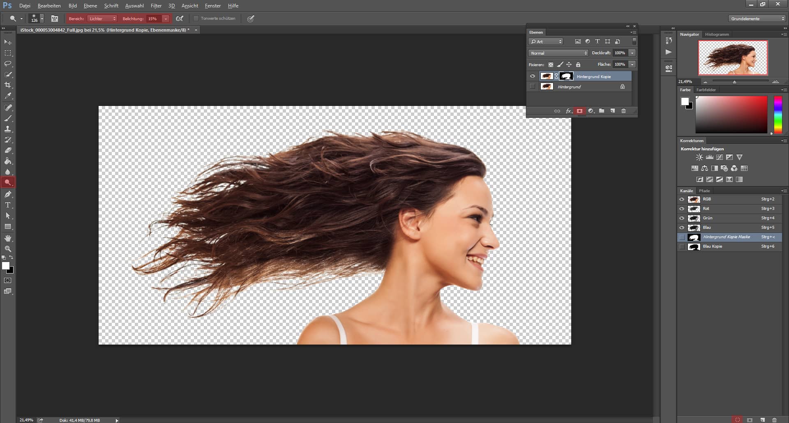Screen dimensions: 789x423
Task: Select the Hintergrund layer thumbnail
Action: click(x=547, y=87)
